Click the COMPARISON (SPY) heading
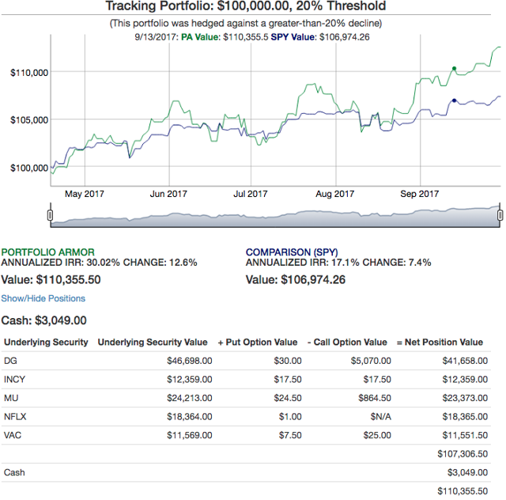Viewport: 506px width, 500px height. coord(292,252)
